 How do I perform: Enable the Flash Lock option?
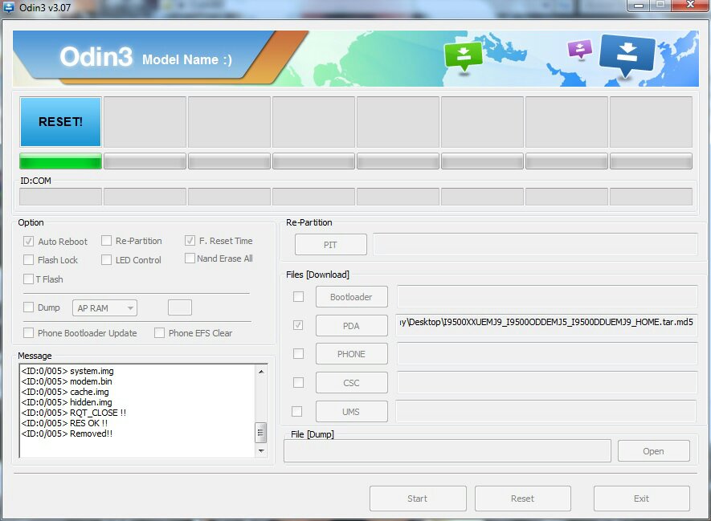(29, 260)
